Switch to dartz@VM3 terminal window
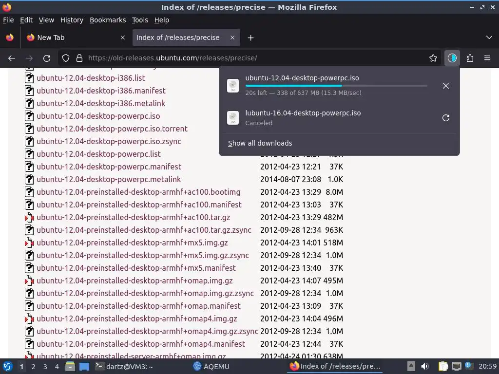499x374 pixels. 125,366
